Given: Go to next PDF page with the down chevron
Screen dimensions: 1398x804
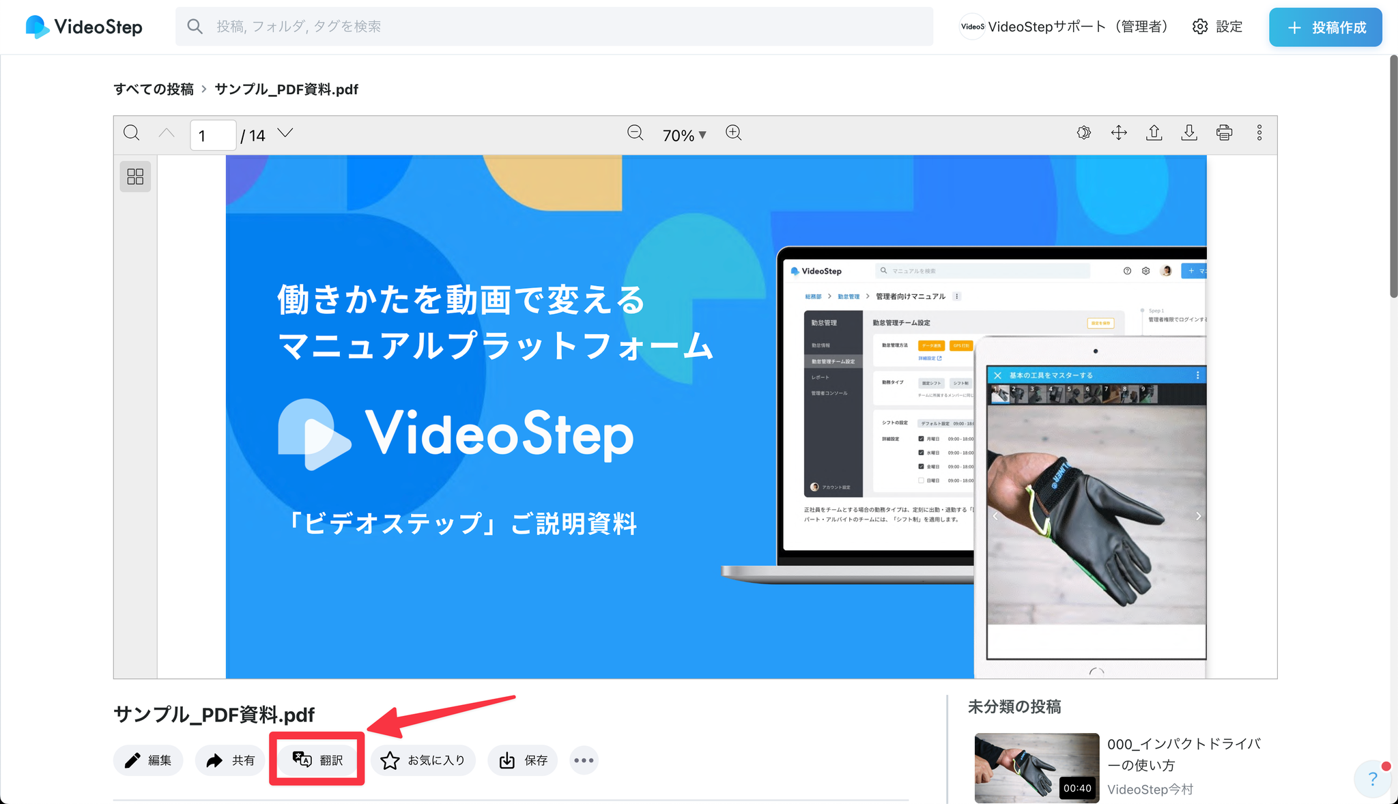Looking at the screenshot, I should click(285, 133).
